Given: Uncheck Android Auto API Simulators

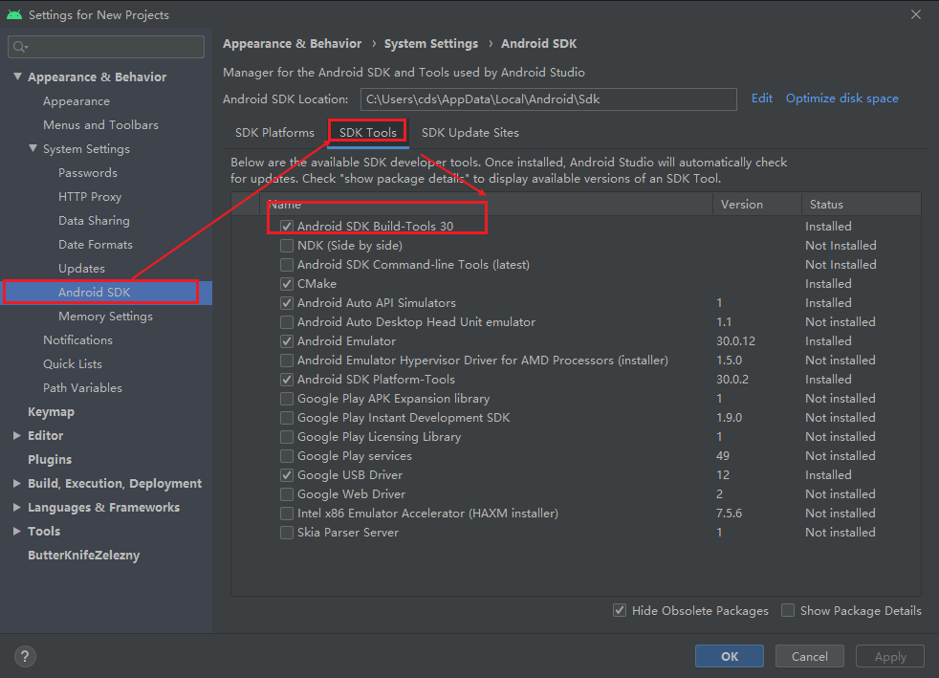Looking at the screenshot, I should pyautogui.click(x=287, y=303).
